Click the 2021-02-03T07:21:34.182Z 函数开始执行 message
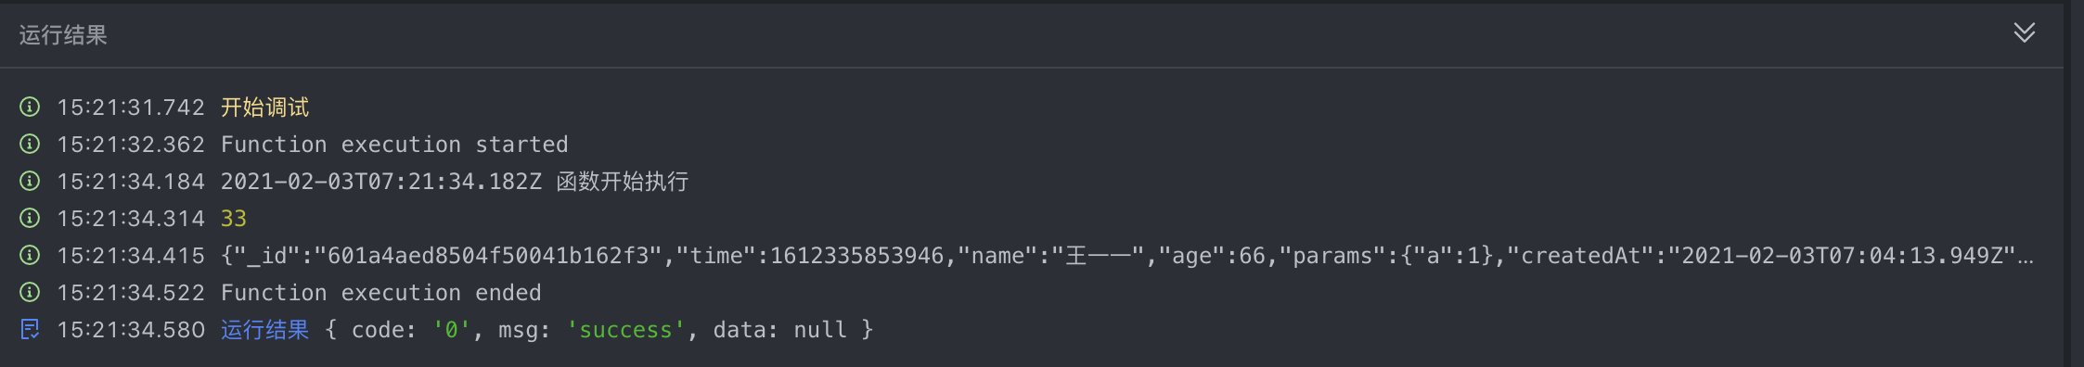The width and height of the screenshot is (2084, 367). point(455,182)
